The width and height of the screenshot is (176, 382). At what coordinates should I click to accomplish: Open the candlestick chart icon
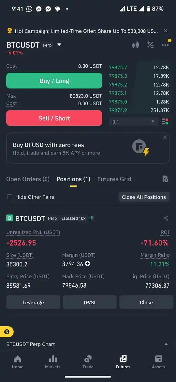[135, 45]
